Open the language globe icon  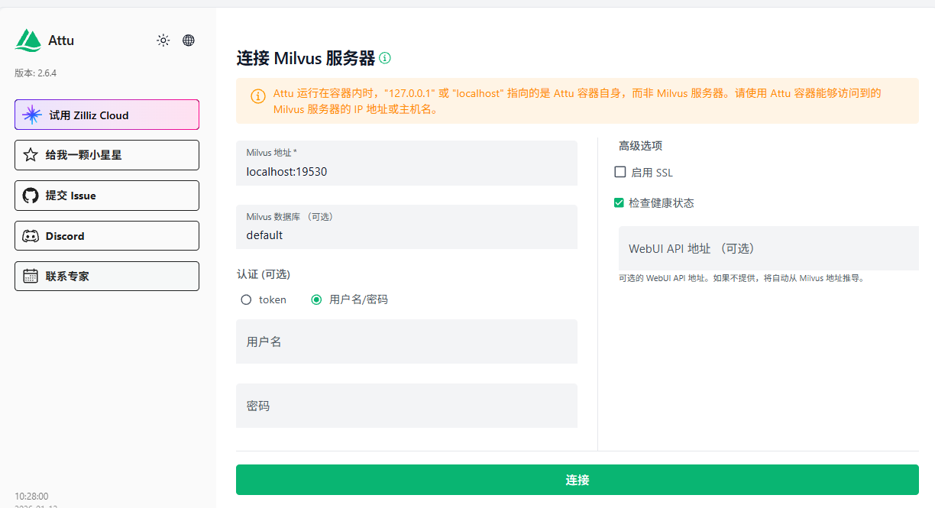pos(189,40)
